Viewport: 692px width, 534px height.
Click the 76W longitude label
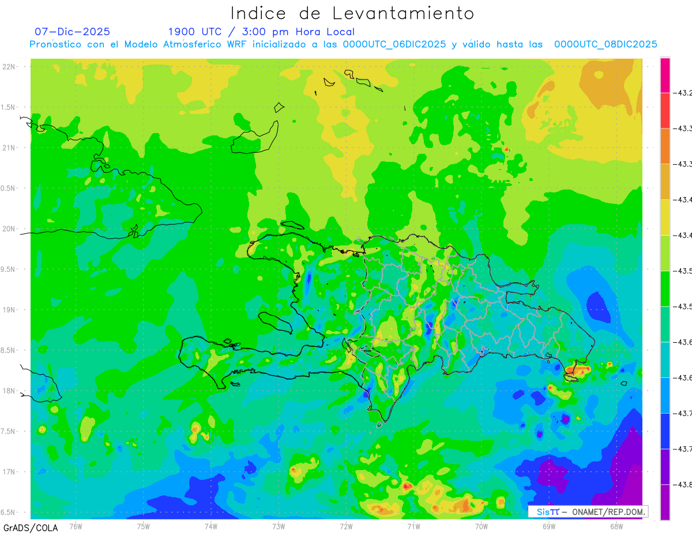tap(76, 526)
